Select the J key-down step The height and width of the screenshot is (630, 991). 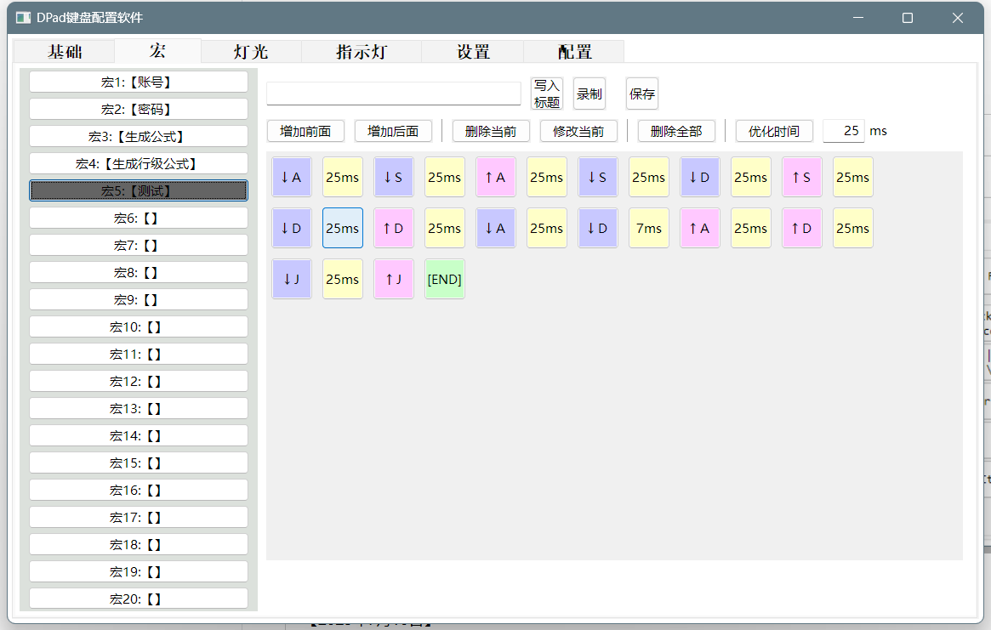pyautogui.click(x=292, y=279)
